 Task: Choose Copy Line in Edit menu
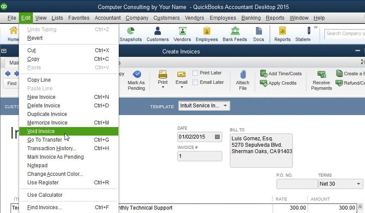click(69, 80)
